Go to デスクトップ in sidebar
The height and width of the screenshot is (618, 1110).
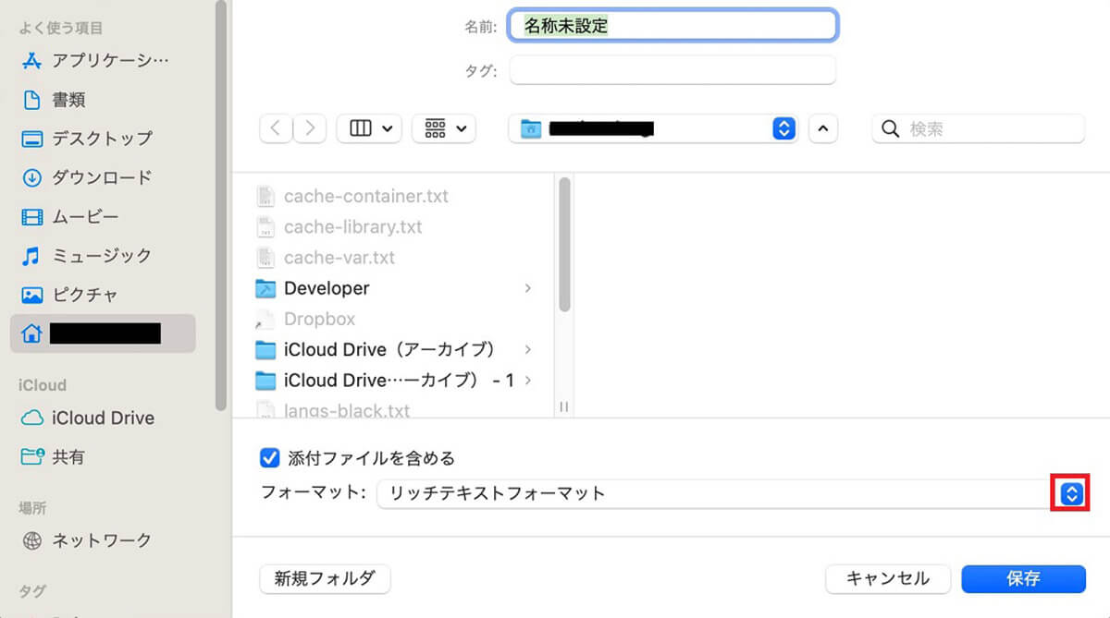87,139
